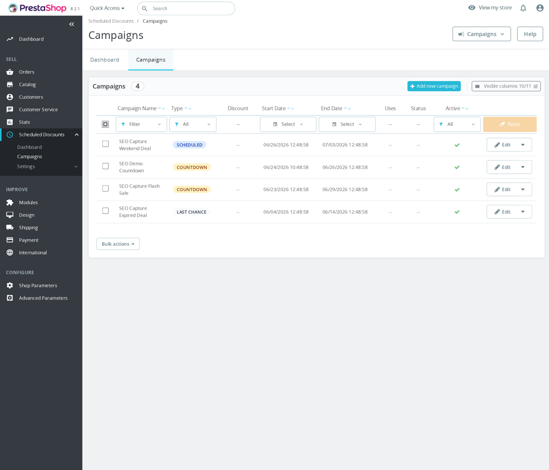This screenshot has width=549, height=470.
Task: Click the magnifier icon in the search box
Action: (145, 9)
